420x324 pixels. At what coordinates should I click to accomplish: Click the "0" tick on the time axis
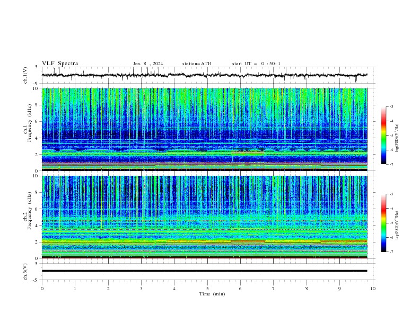pos(42,289)
